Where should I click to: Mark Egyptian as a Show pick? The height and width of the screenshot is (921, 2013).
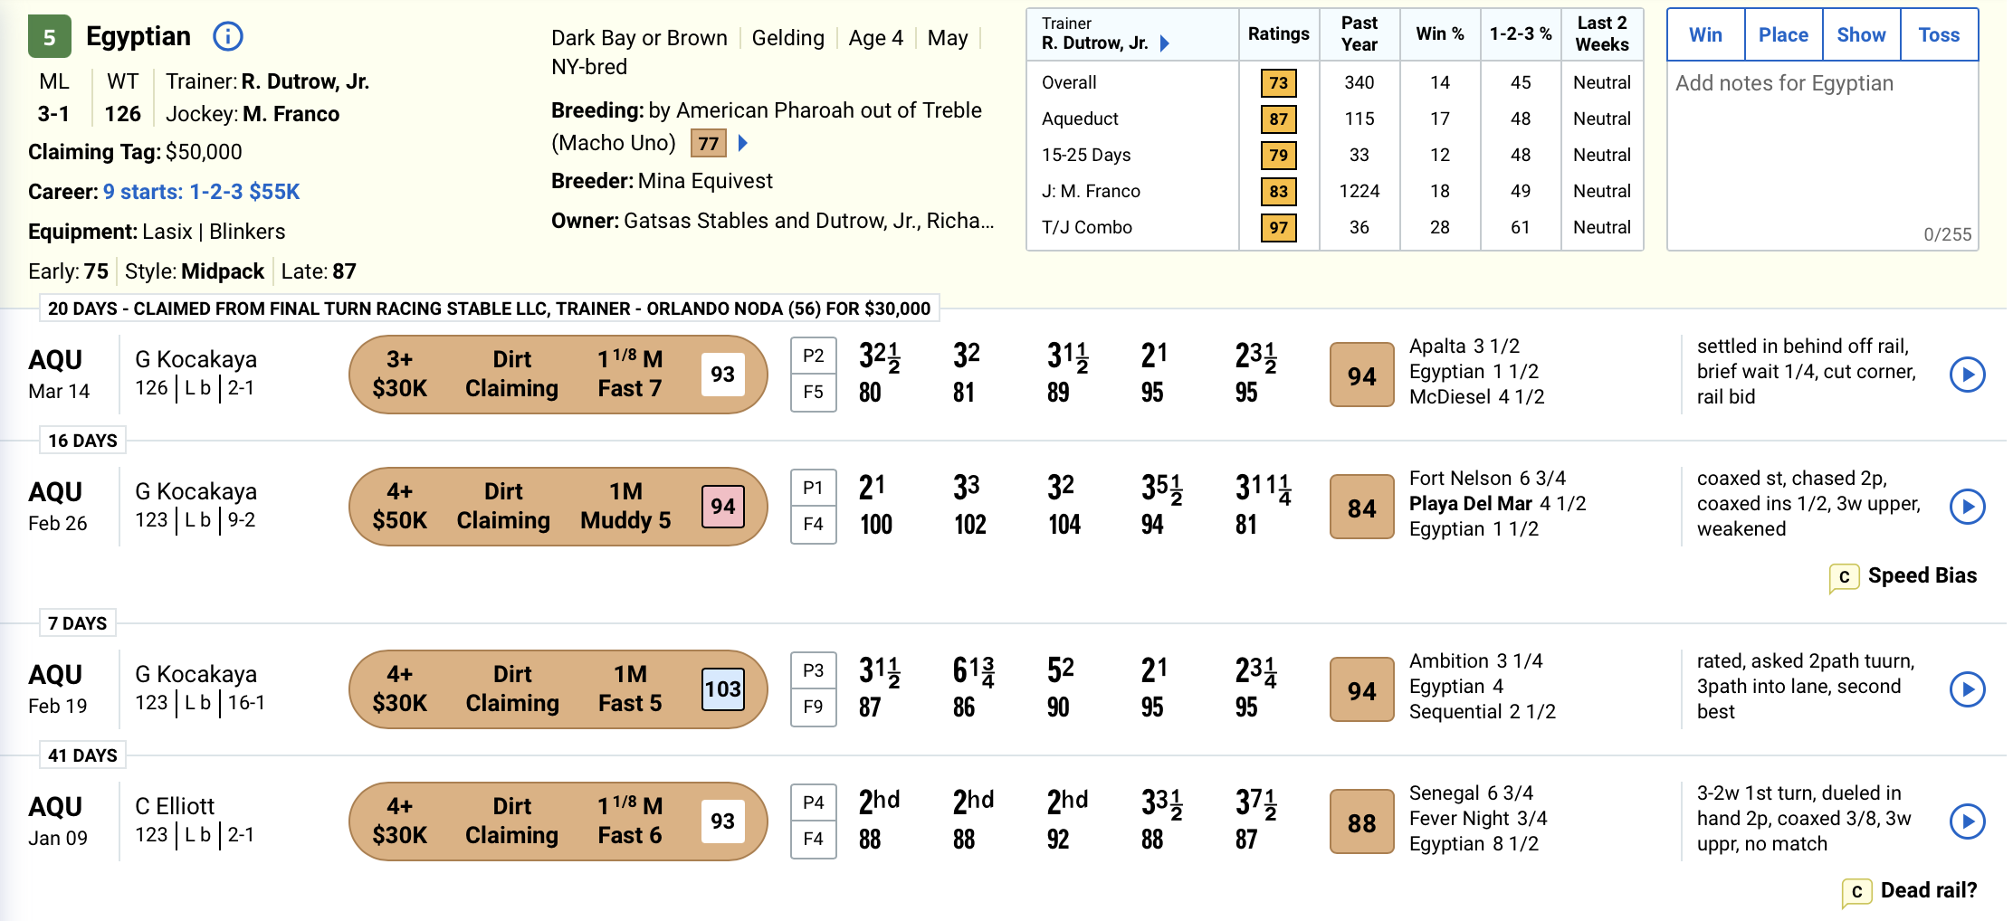[x=1861, y=35]
